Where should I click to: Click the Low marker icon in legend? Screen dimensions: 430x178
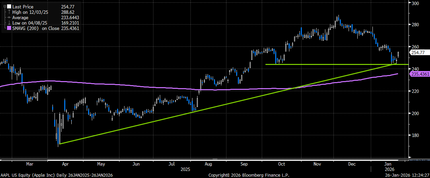pos(9,23)
